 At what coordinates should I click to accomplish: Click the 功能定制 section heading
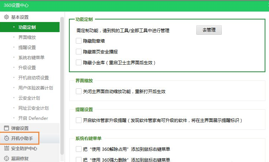84,19
